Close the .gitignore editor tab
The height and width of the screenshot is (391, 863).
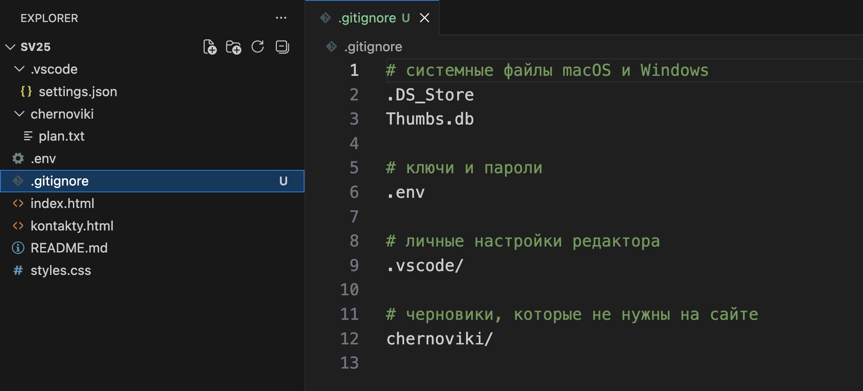[425, 18]
